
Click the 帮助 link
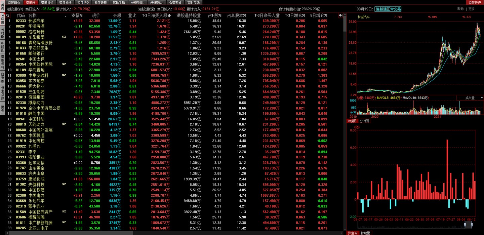coord(460,9)
